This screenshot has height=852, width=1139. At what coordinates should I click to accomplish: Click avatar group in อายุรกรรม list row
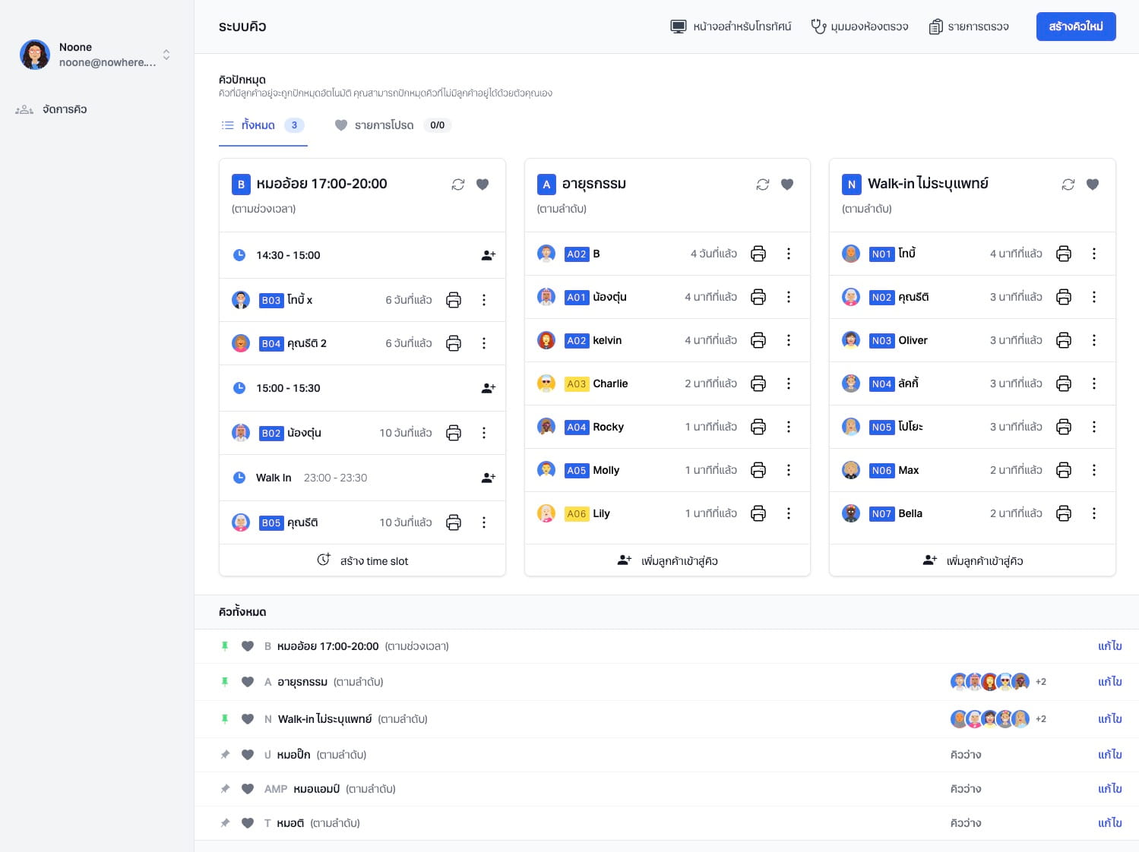[989, 682]
